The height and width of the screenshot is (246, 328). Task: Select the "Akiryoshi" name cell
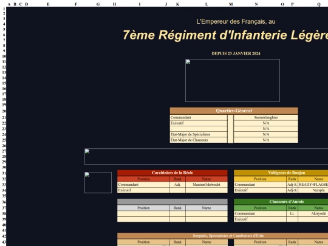(x=313, y=214)
